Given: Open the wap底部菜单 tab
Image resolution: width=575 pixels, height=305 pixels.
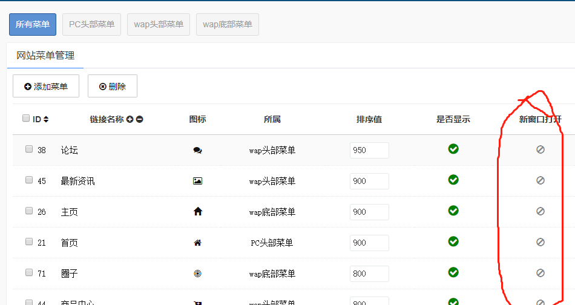Looking at the screenshot, I should click(x=228, y=25).
